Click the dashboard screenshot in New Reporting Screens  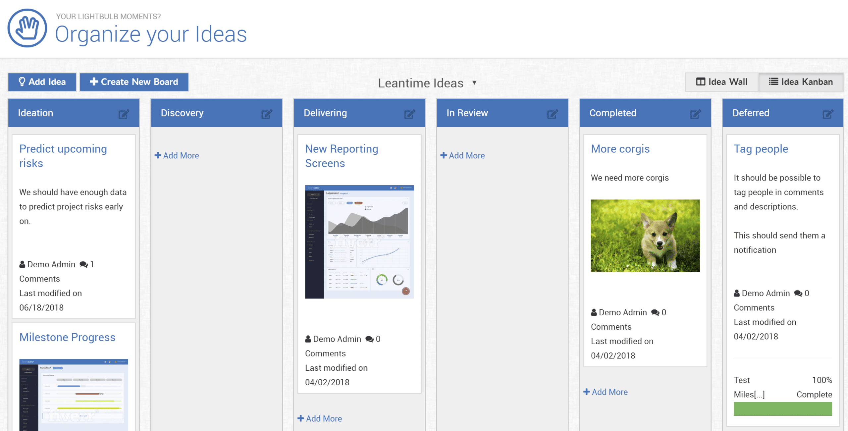pyautogui.click(x=359, y=242)
